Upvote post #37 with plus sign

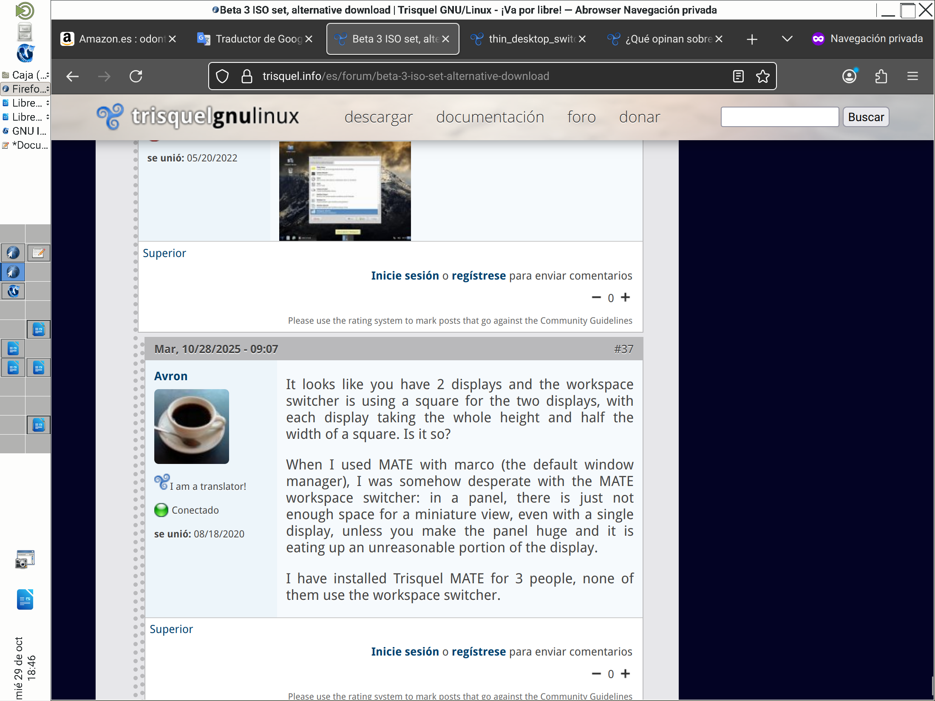coord(625,674)
